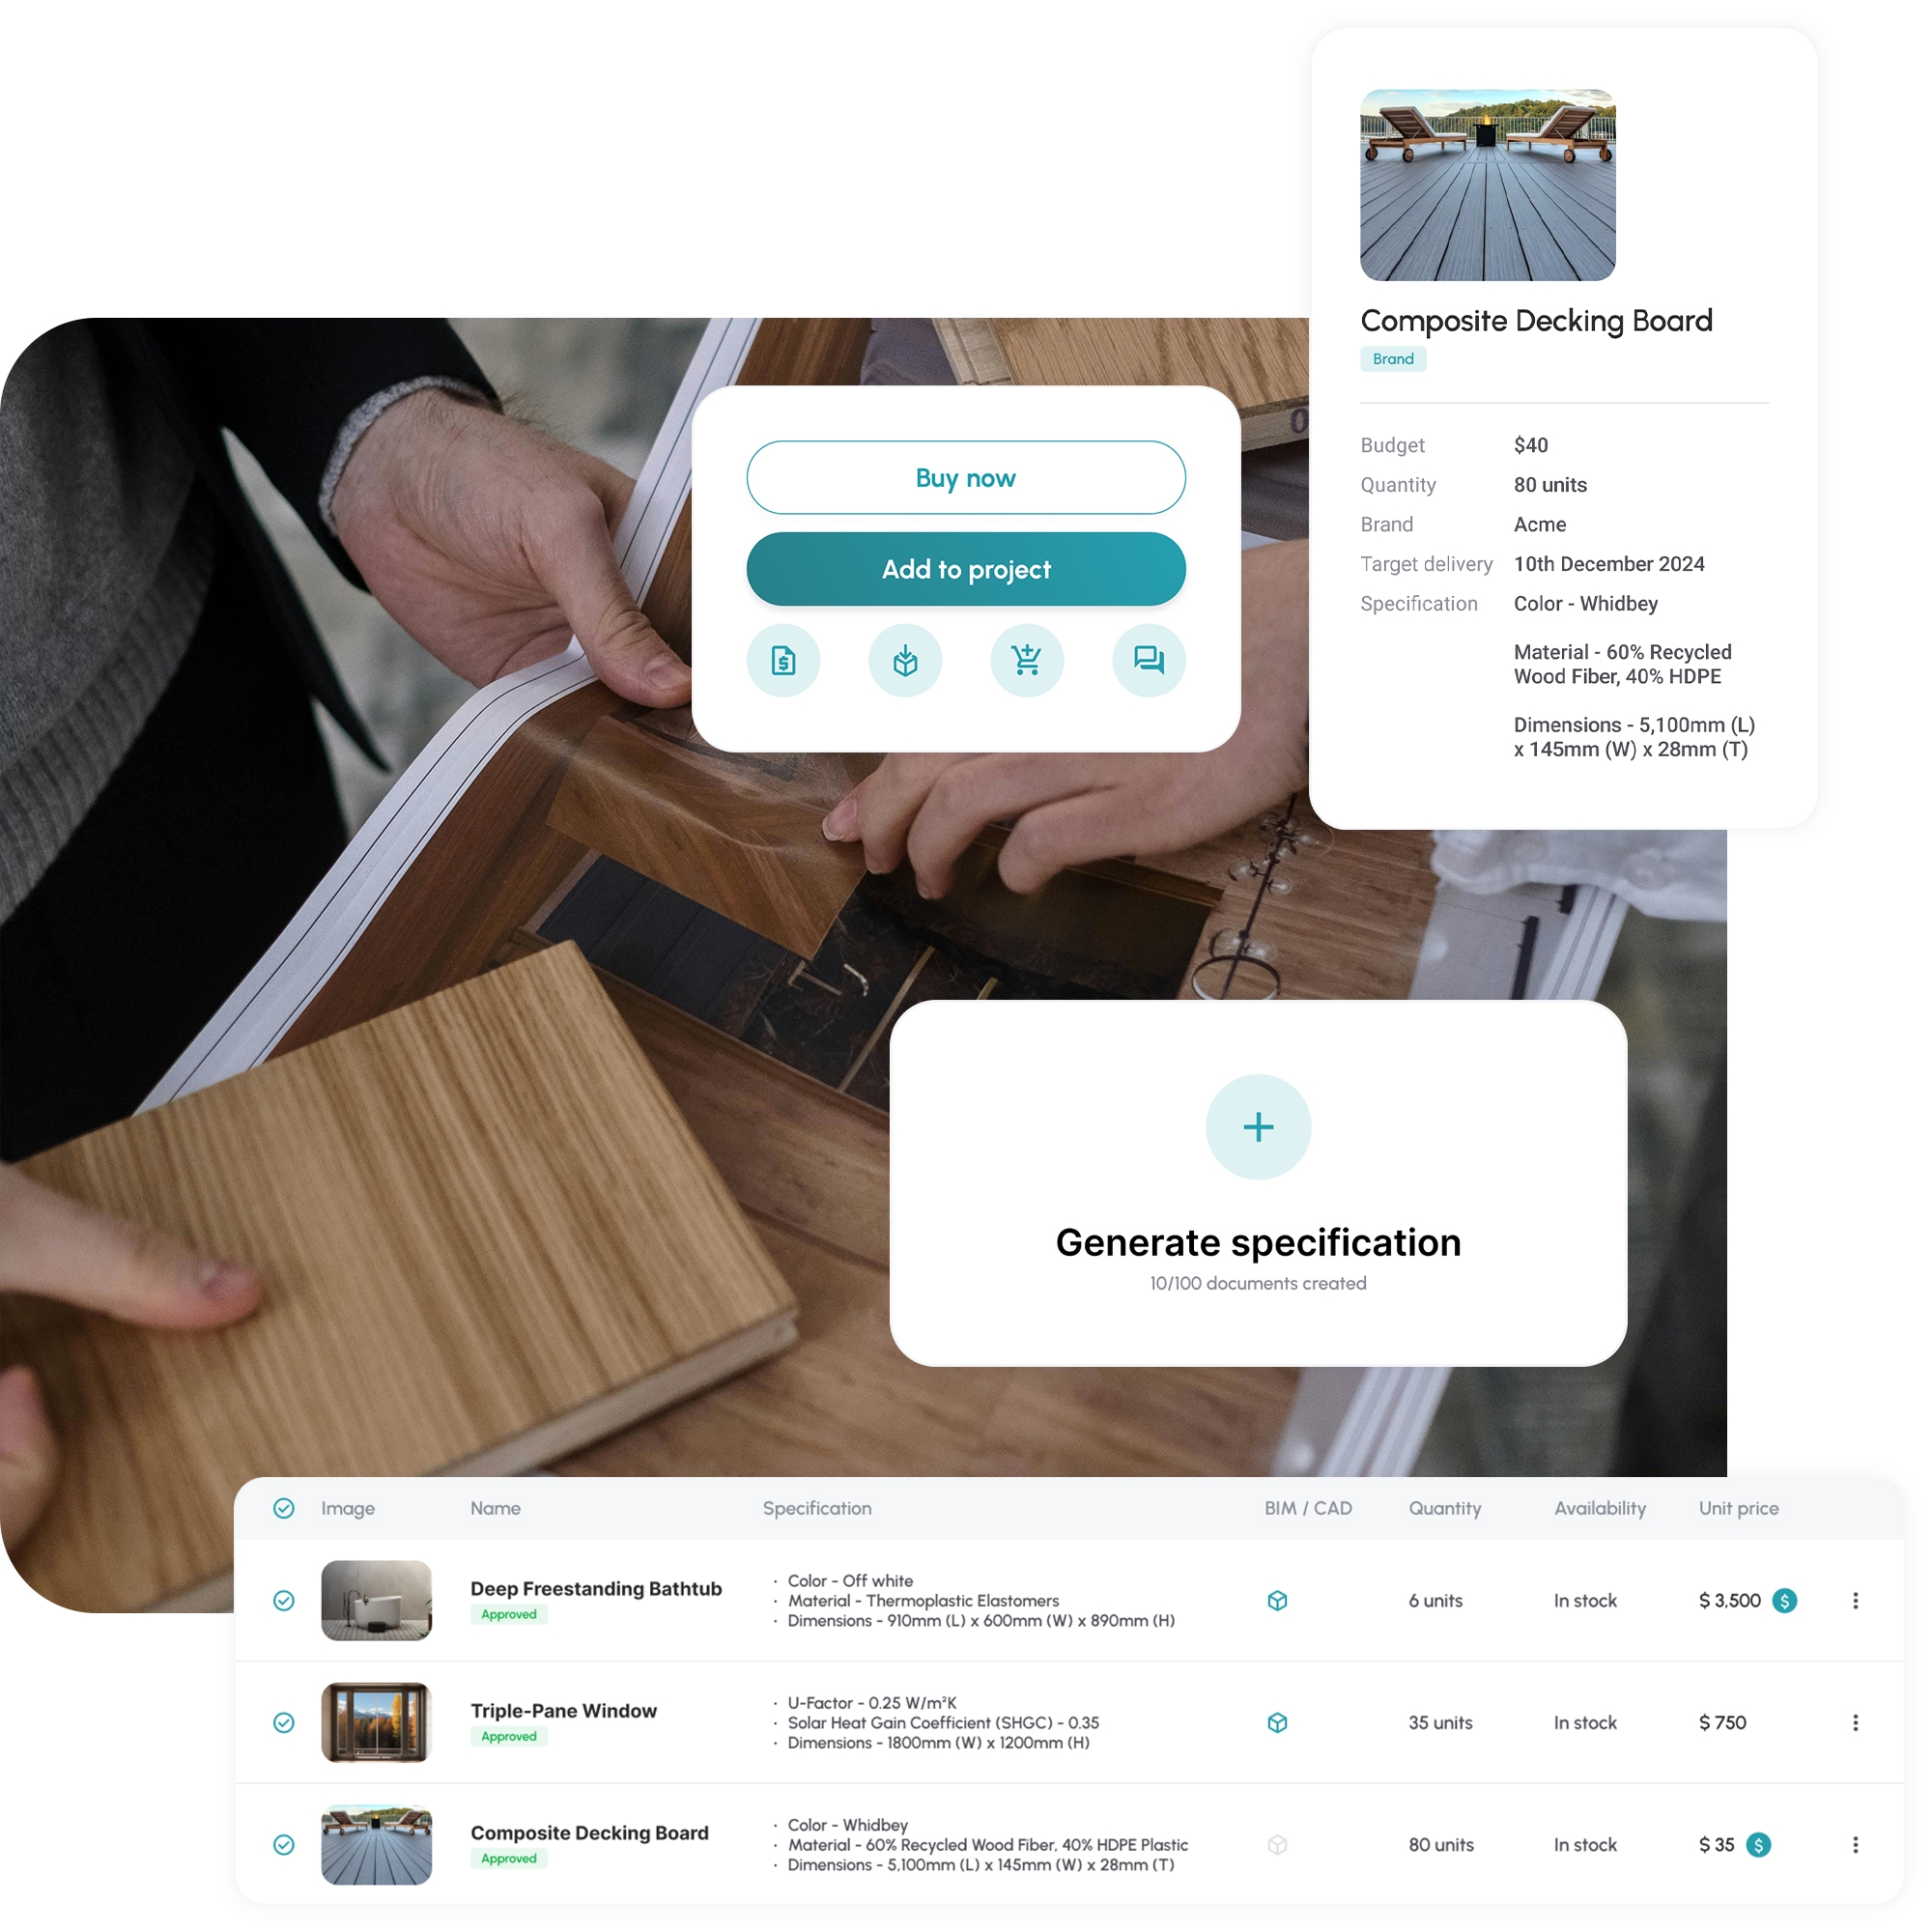Expand Triple-Pane Window specification details
1932x1932 pixels.
[1856, 1723]
